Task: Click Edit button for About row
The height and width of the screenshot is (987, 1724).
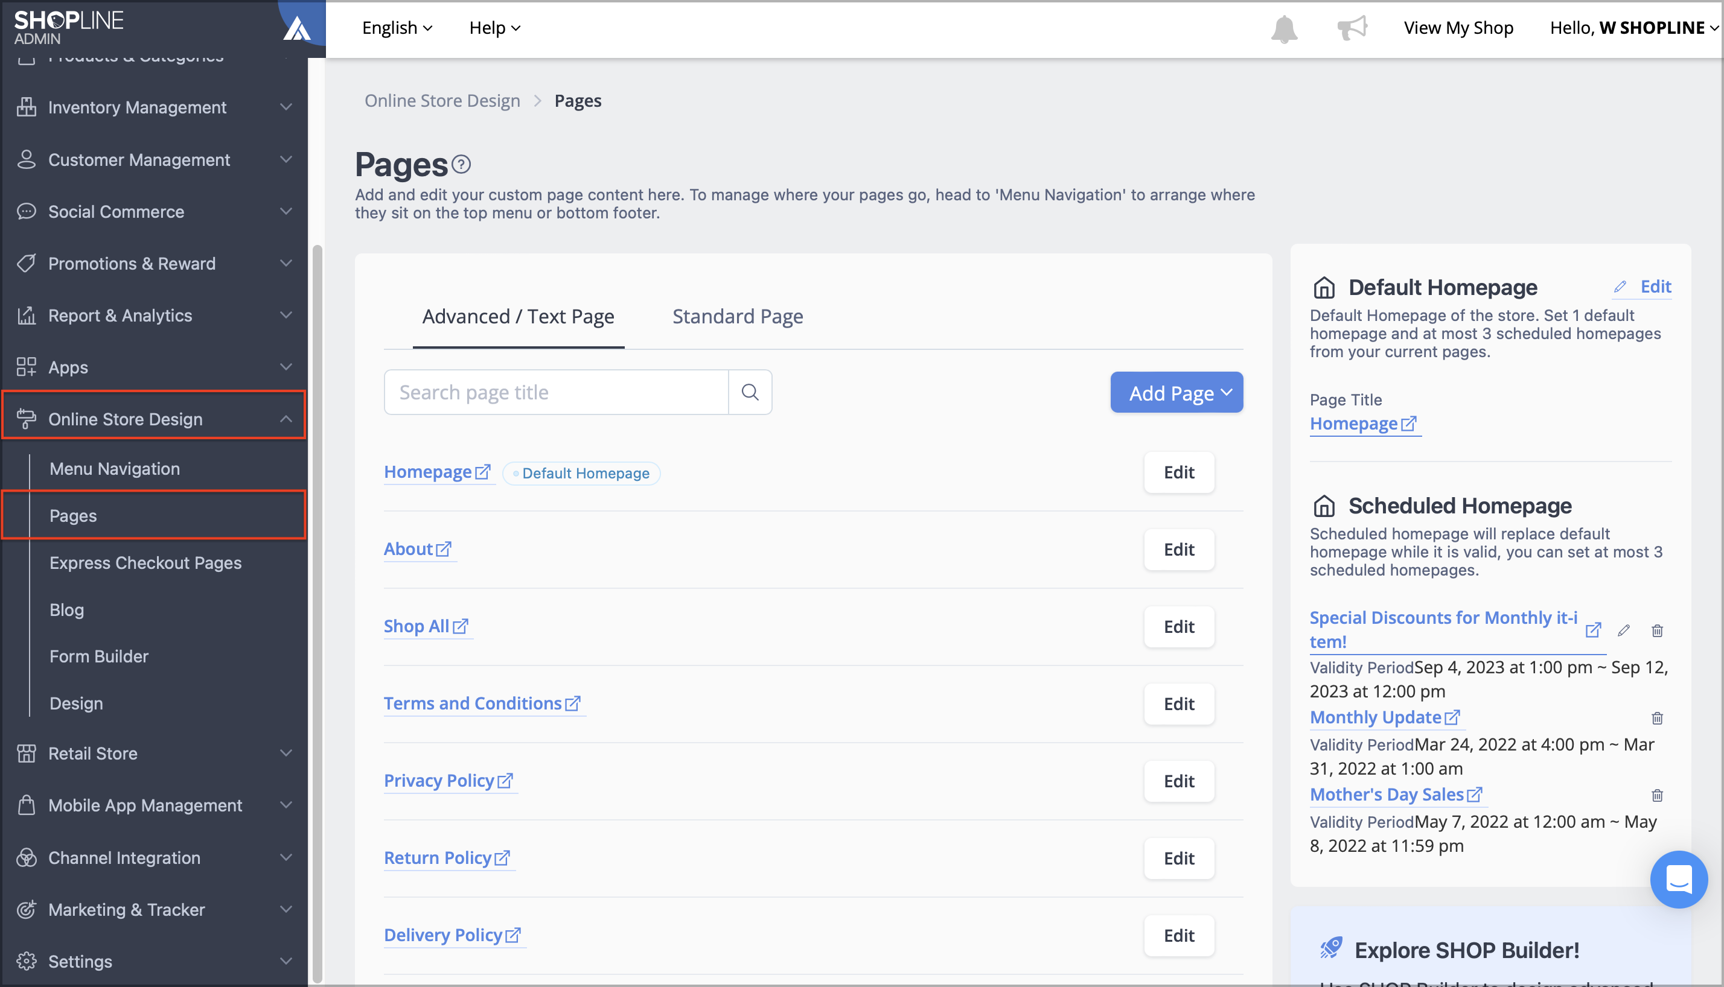Action: pos(1179,550)
